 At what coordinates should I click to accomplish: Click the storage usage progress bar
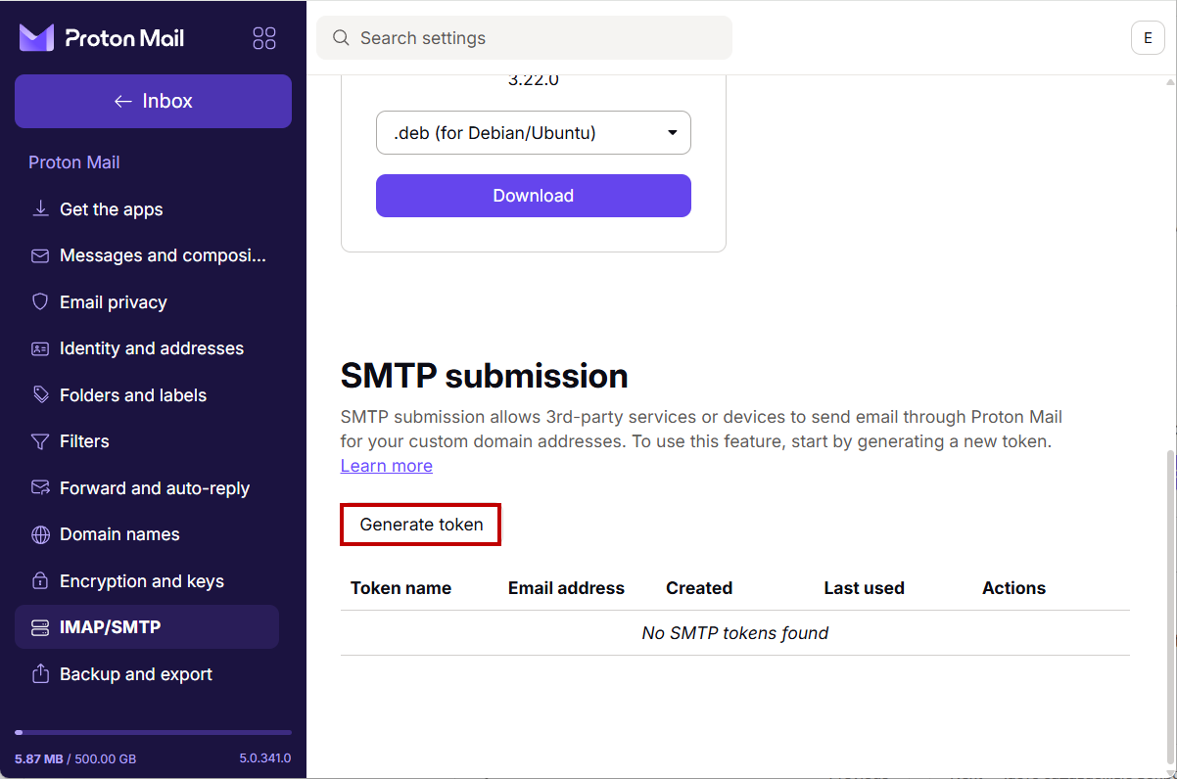[153, 732]
